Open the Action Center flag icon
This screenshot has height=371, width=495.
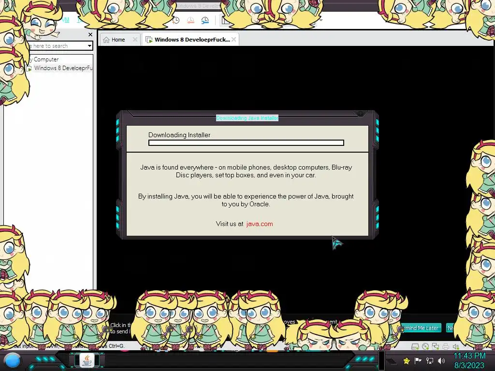(418, 360)
